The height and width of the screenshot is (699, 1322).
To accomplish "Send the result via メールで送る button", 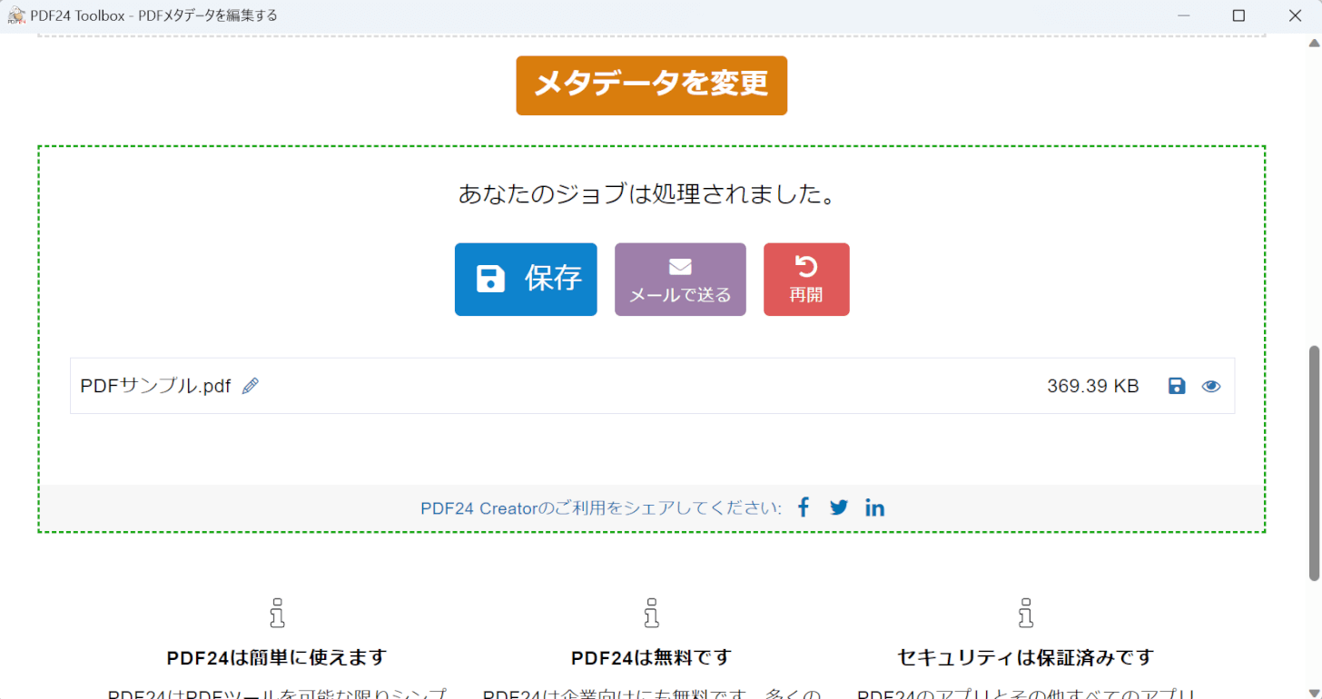I will click(680, 280).
